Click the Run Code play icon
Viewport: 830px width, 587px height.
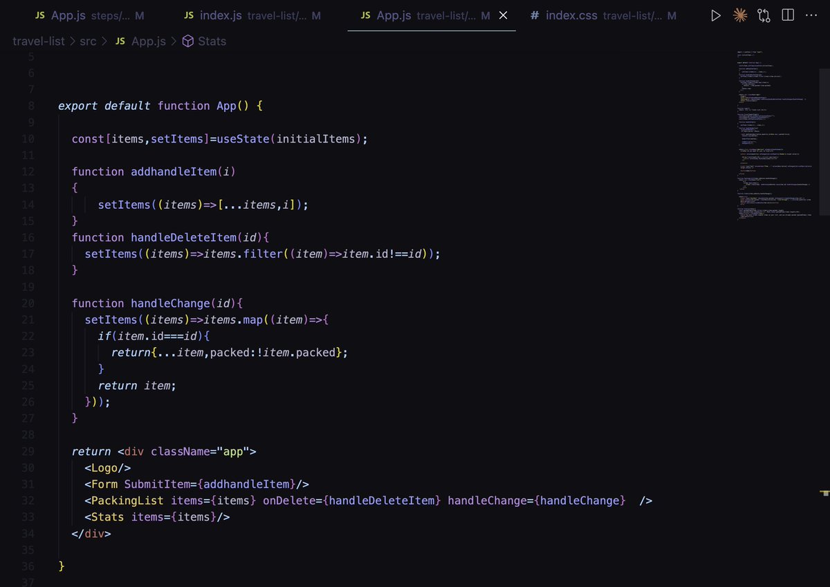pos(716,15)
